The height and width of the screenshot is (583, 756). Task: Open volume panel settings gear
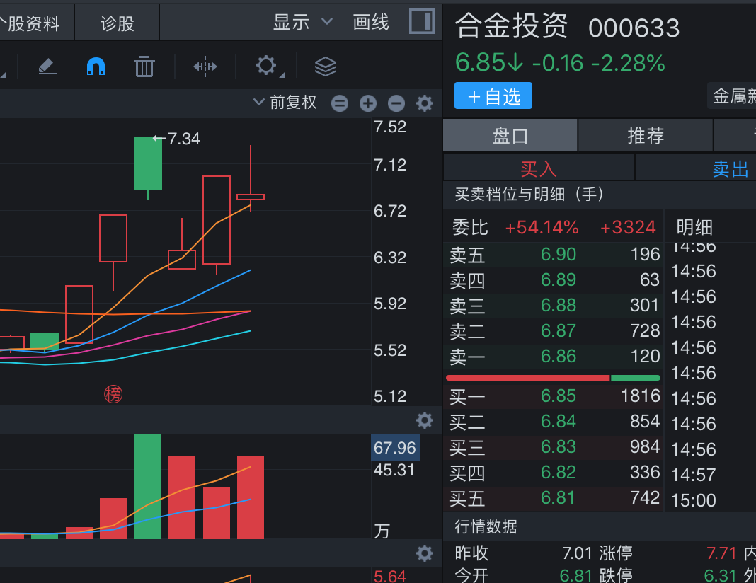click(x=425, y=420)
